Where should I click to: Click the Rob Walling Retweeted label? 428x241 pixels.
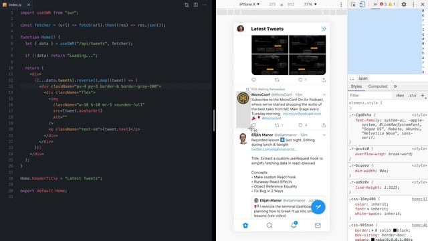(x=268, y=89)
